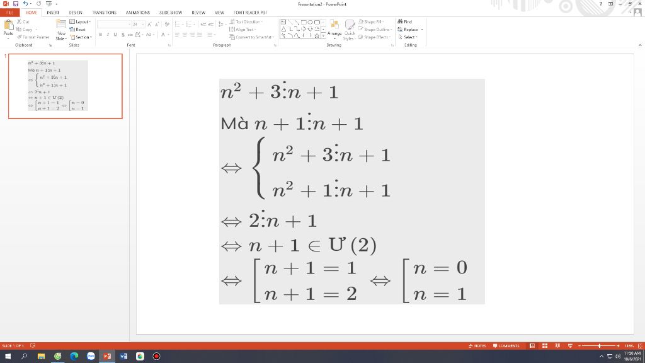
Task: Click Find in the Editing group
Action: click(405, 21)
